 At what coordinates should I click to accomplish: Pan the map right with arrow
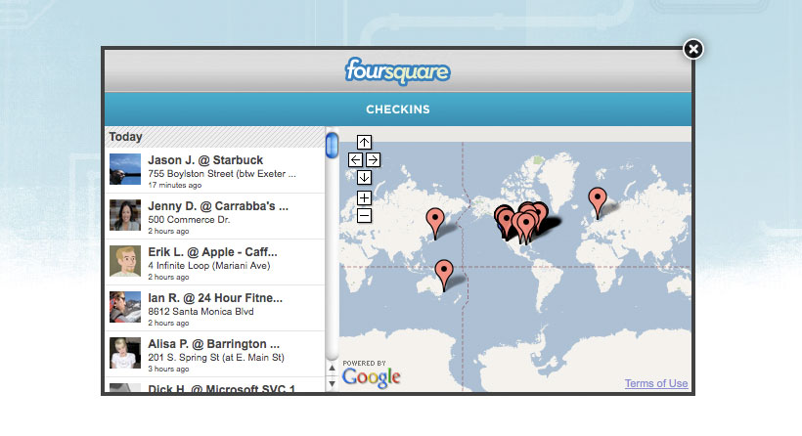point(373,160)
